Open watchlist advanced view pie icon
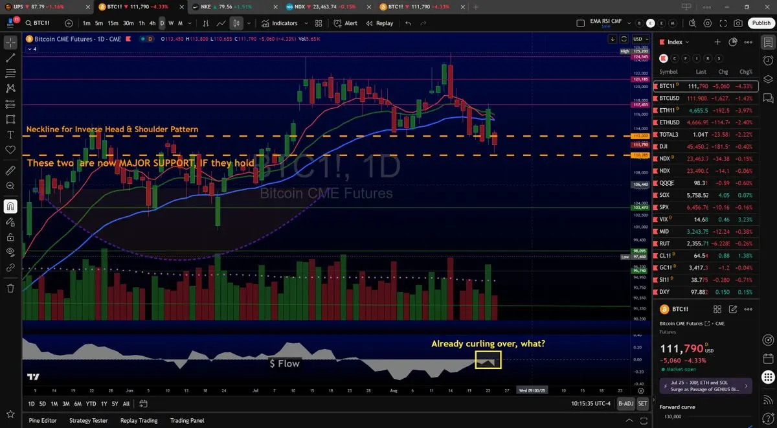 tap(733, 42)
